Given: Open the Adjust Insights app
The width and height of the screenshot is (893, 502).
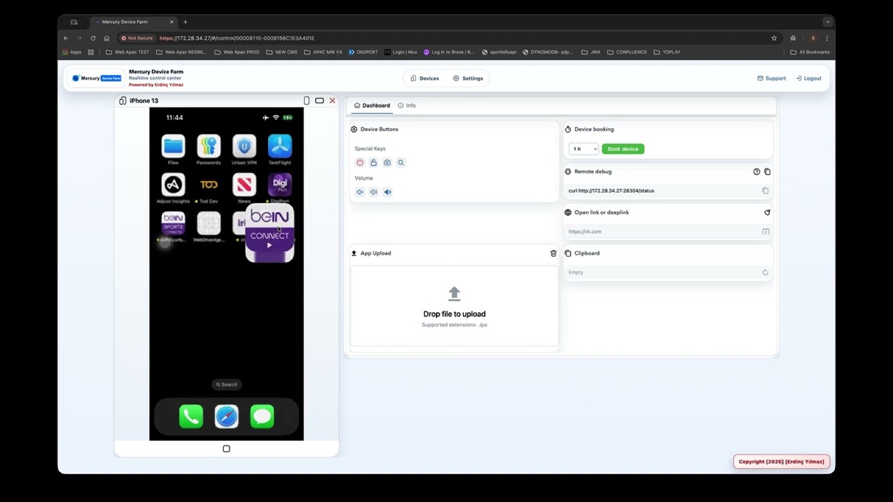Looking at the screenshot, I should (x=173, y=185).
